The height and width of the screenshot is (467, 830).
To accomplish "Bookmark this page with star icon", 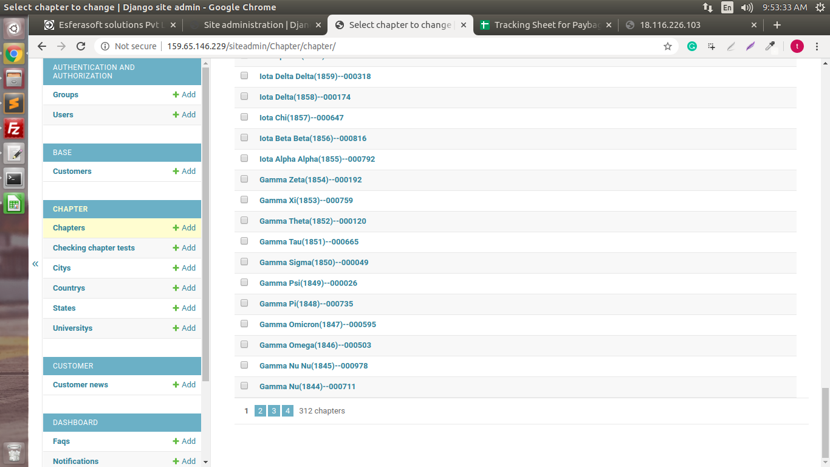I will (x=668, y=46).
